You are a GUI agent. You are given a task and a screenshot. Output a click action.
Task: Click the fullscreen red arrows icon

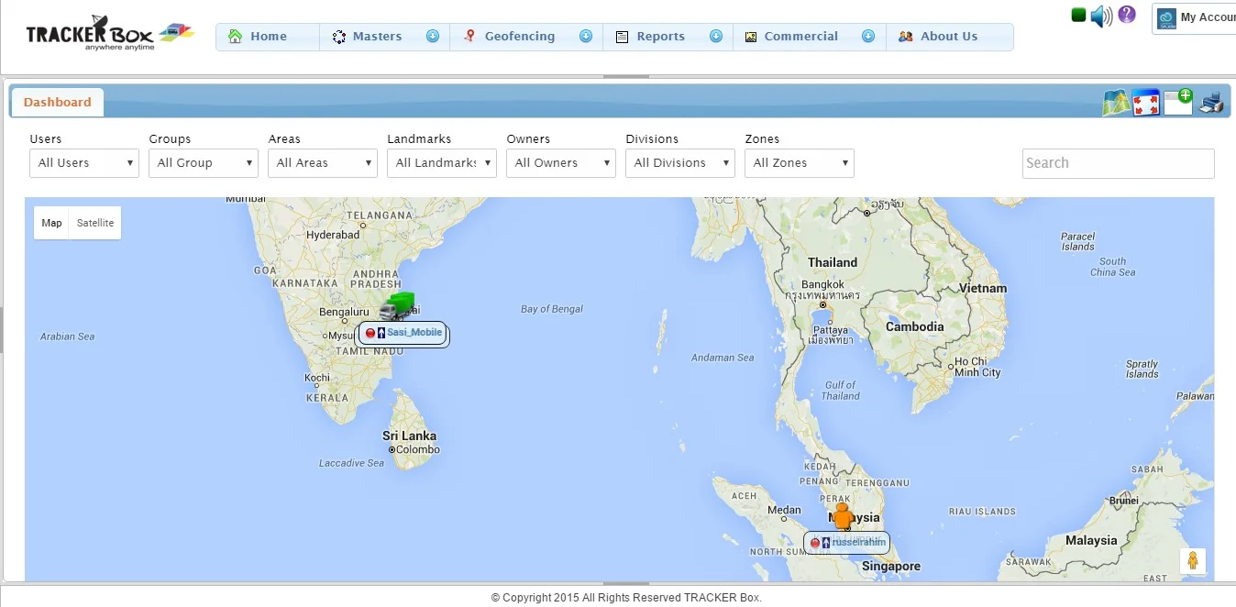[x=1146, y=103]
